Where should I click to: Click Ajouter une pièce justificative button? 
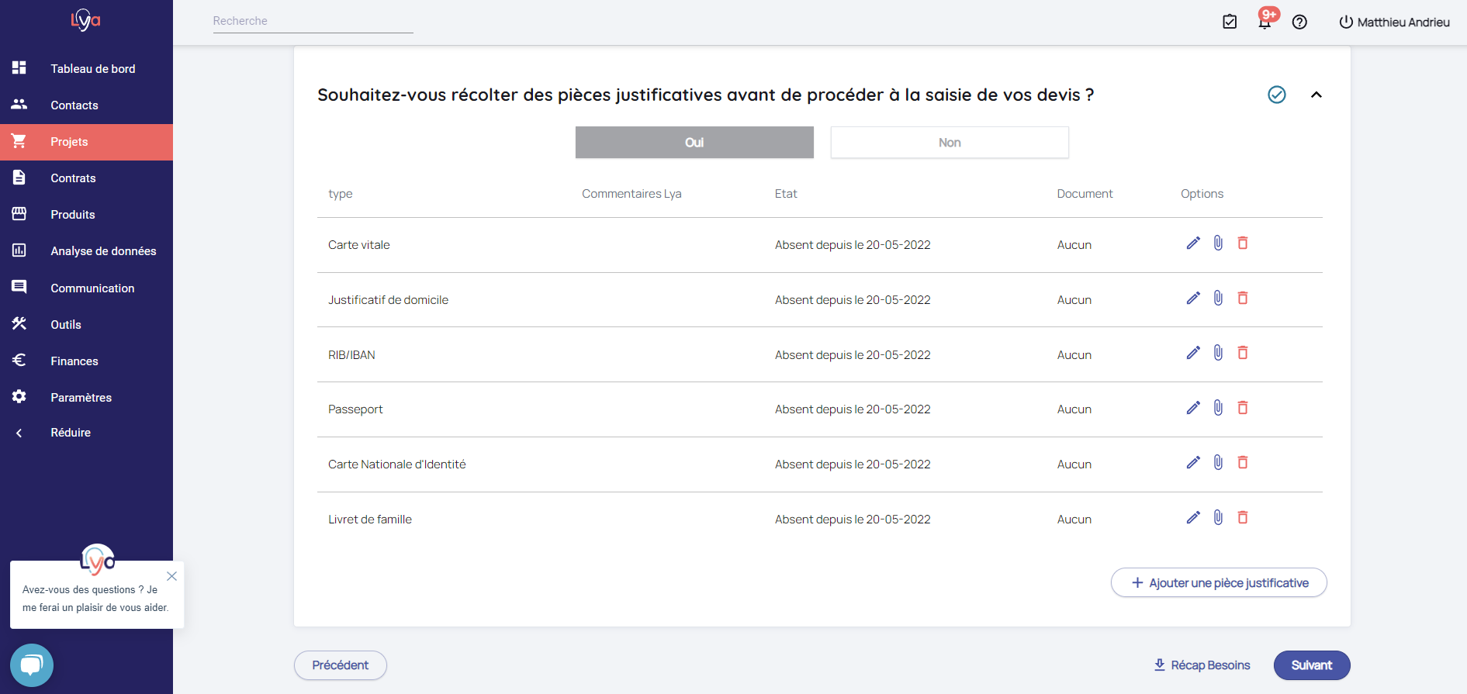pyautogui.click(x=1219, y=583)
